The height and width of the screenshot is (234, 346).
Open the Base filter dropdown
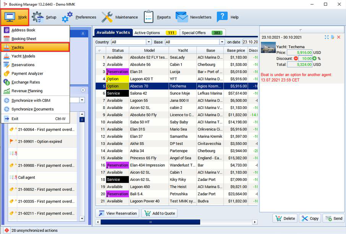click(222, 42)
